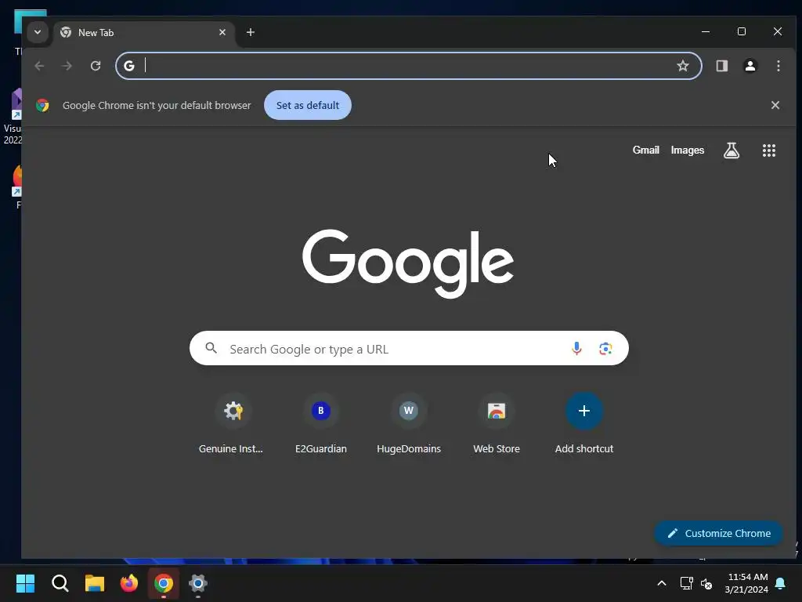Start voice search with microphone

576,349
